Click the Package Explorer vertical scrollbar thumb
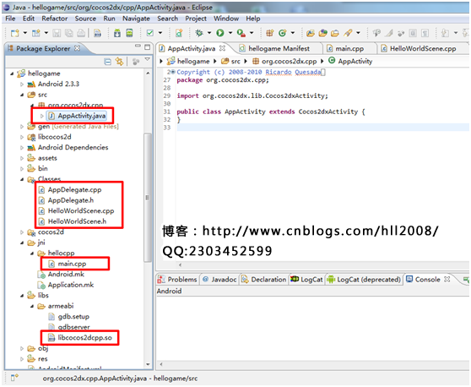471x387 pixels. pos(148,197)
